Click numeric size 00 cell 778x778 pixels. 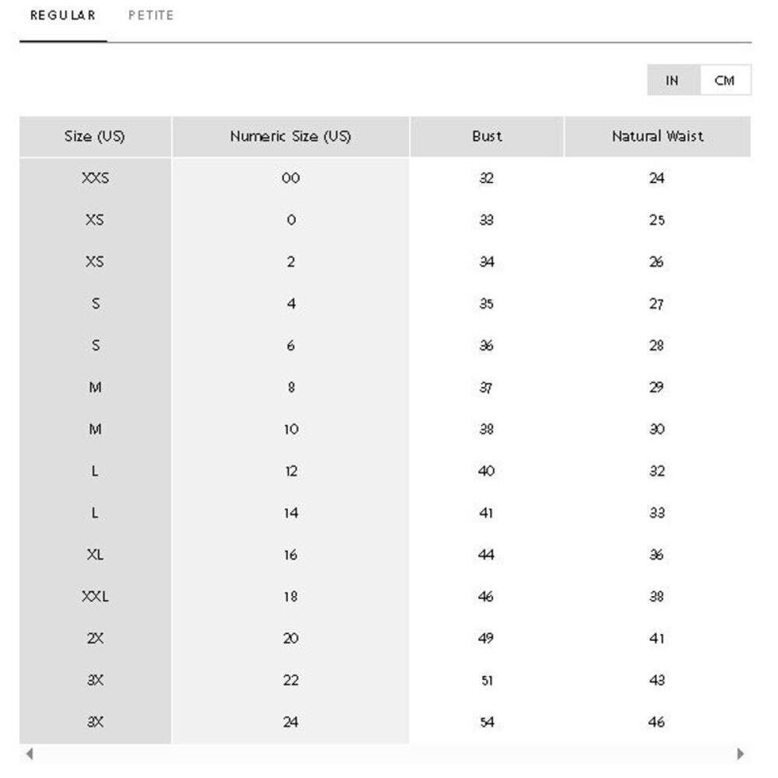[x=291, y=178]
